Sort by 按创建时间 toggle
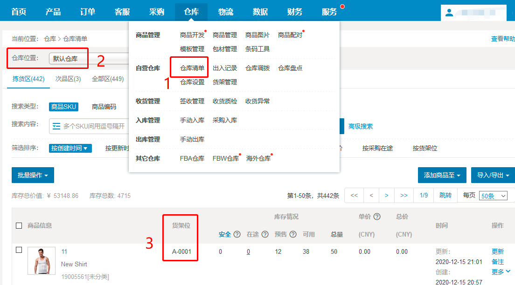 pos(71,148)
